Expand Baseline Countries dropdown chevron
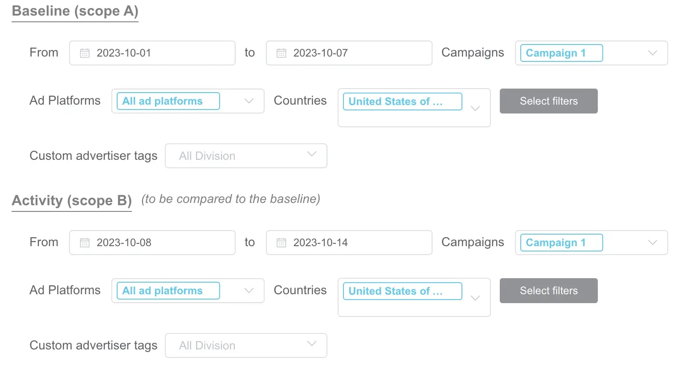This screenshot has height=365, width=686. [475, 108]
